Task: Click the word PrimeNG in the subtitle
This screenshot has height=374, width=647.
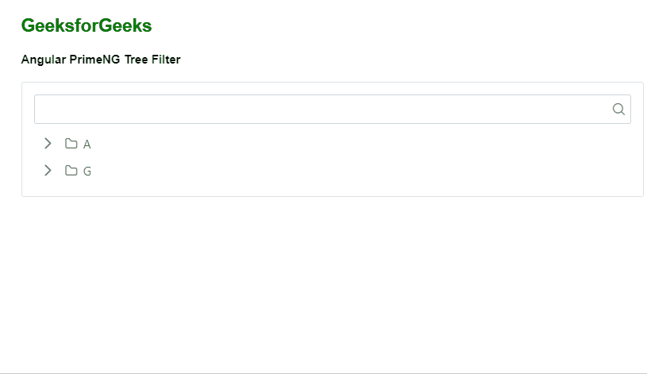Action: pyautogui.click(x=94, y=60)
